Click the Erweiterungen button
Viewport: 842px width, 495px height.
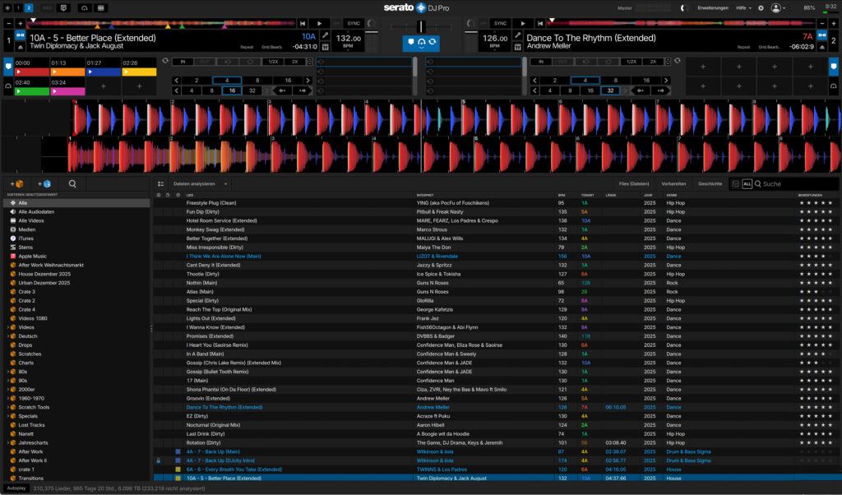click(x=713, y=7)
